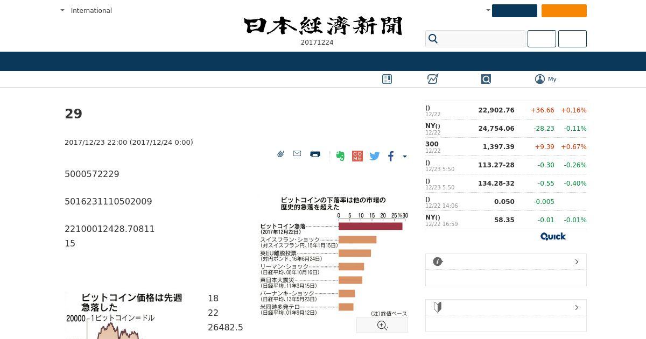Click the dark blue header button

[515, 11]
